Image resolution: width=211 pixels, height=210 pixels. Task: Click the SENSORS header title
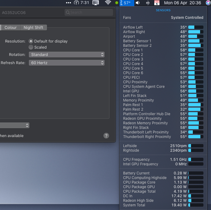pyautogui.click(x=163, y=10)
